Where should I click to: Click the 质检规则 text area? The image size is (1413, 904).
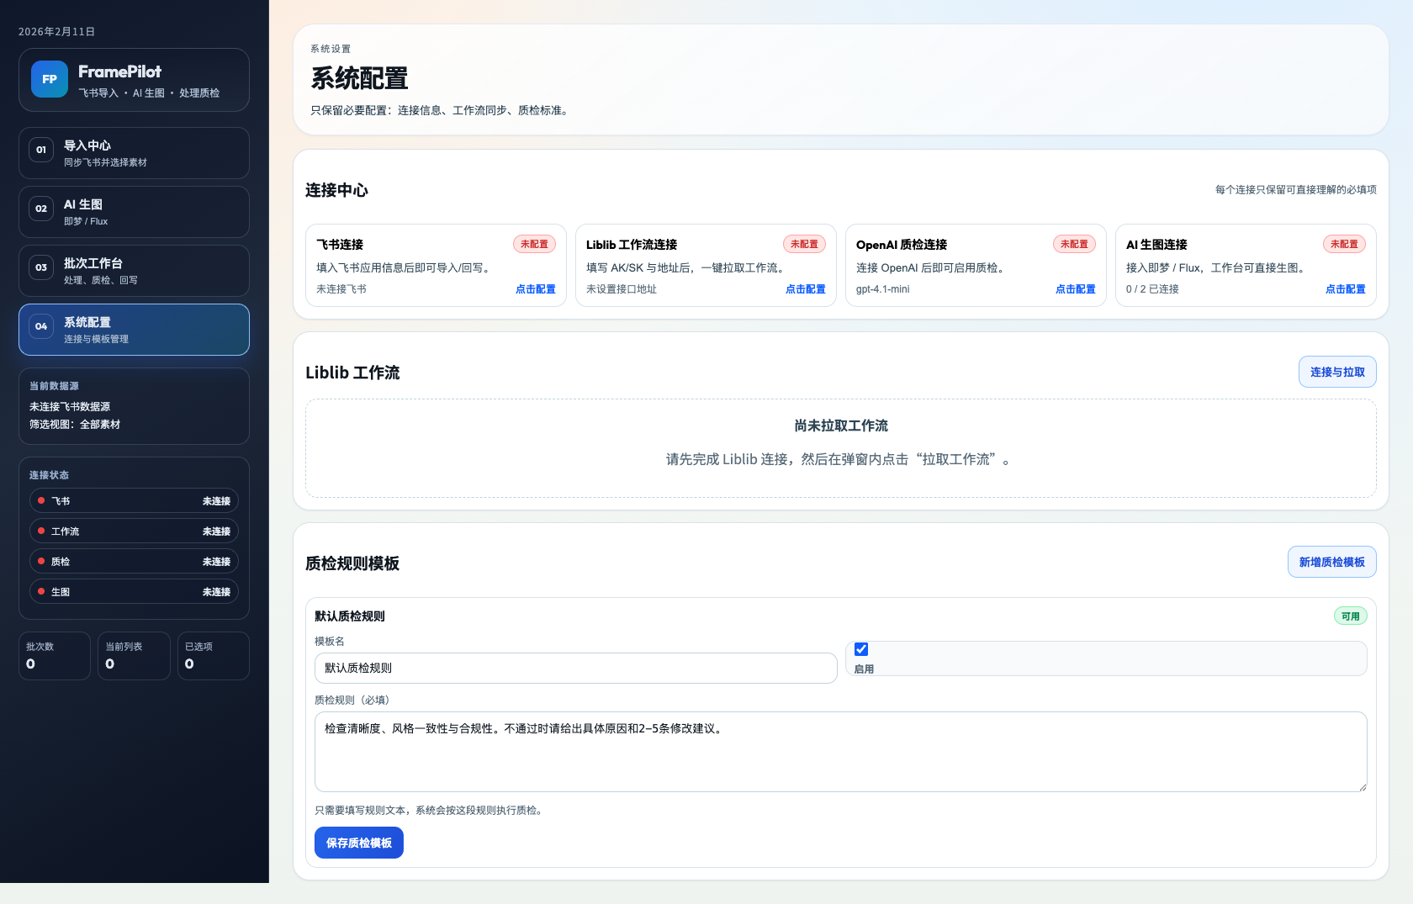(840, 751)
